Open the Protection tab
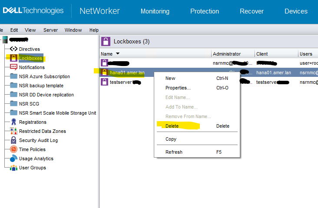318x208 pixels. (205, 11)
